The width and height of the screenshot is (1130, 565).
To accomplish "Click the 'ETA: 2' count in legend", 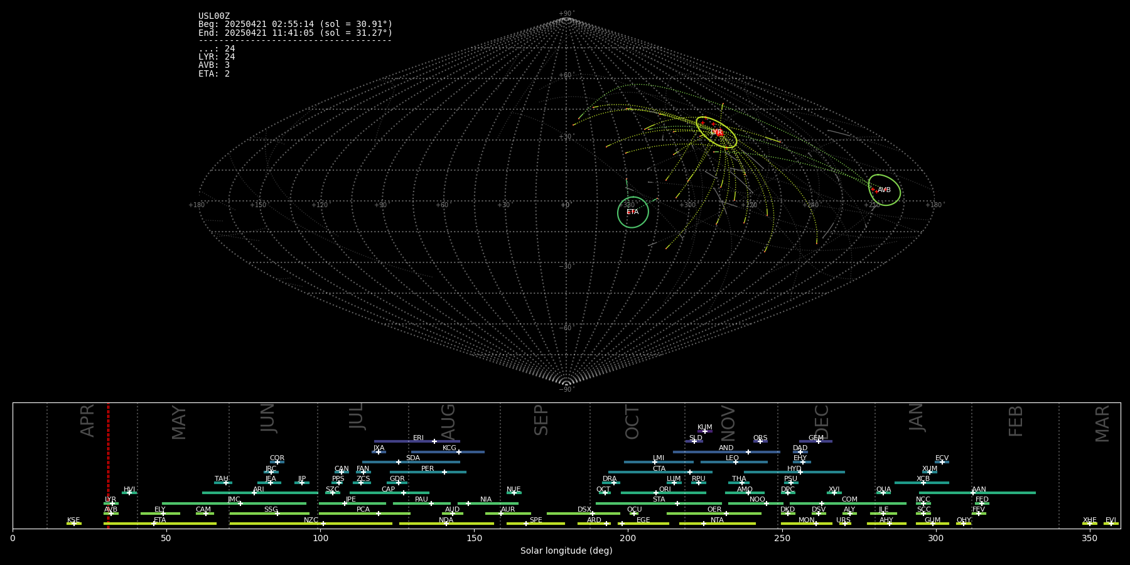I will [214, 73].
